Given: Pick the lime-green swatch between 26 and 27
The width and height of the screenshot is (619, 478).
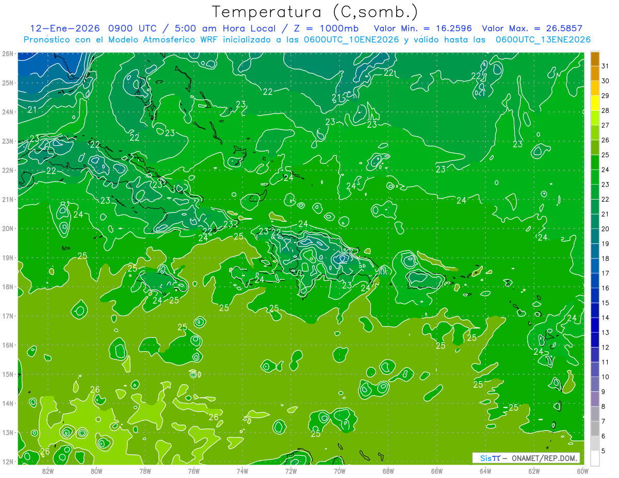Looking at the screenshot, I should click(595, 133).
